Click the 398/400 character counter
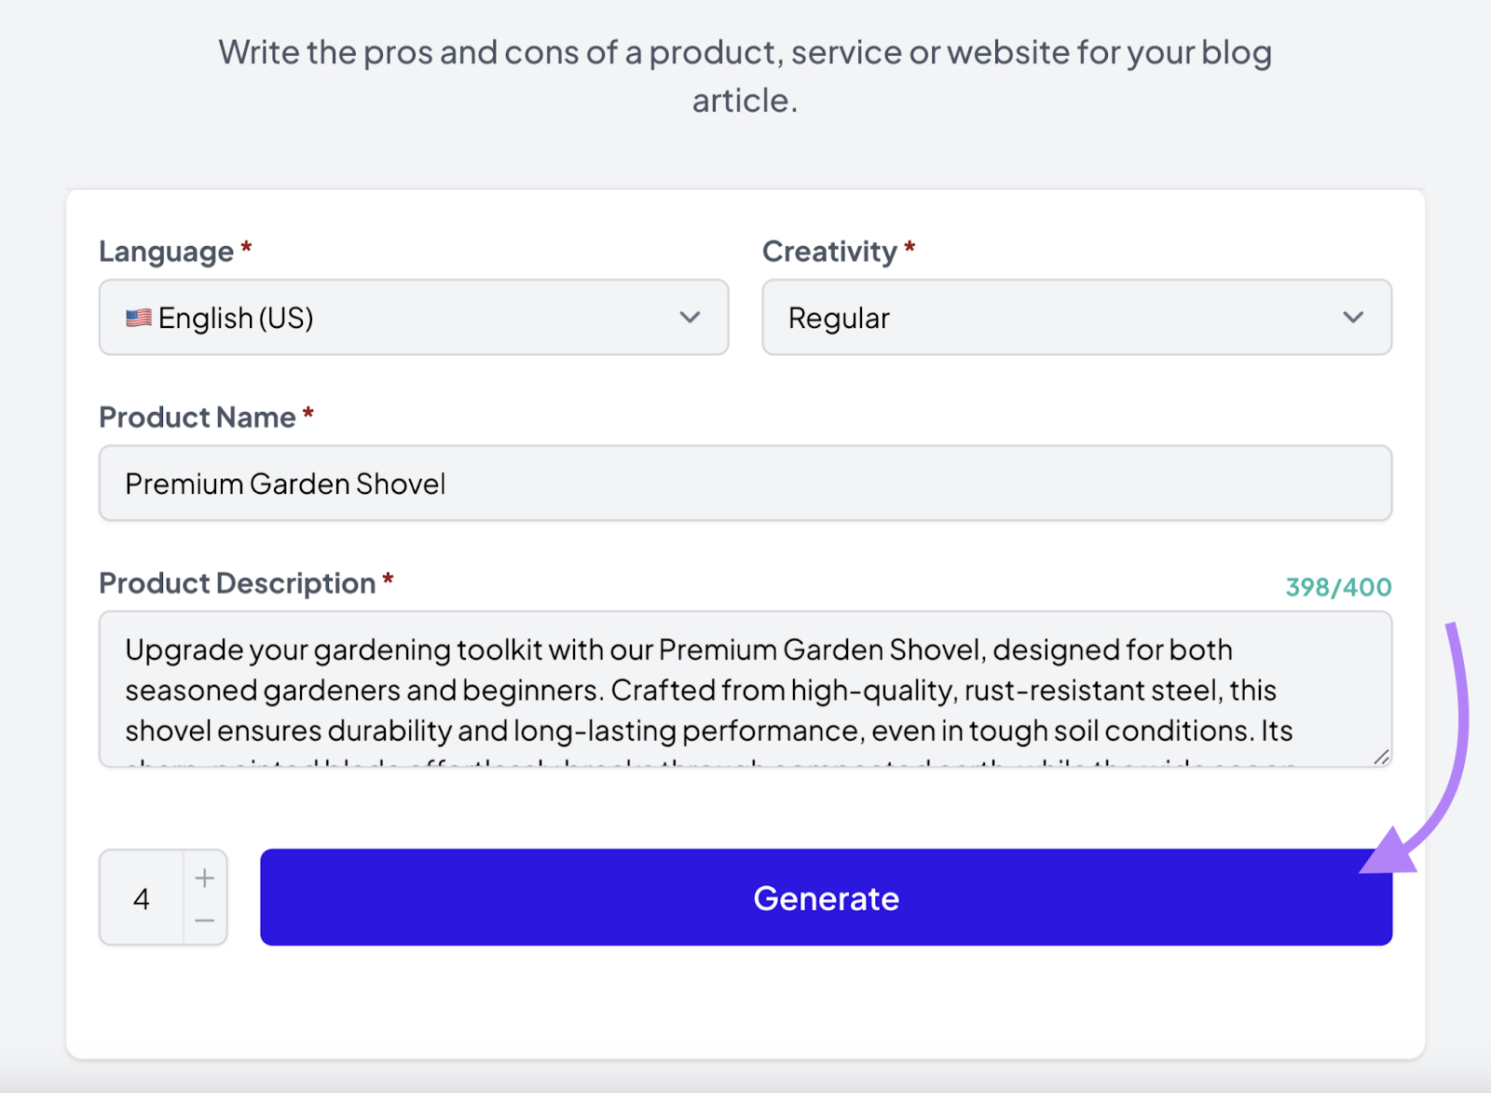Screen dimensions: 1491x1093 [1339, 587]
